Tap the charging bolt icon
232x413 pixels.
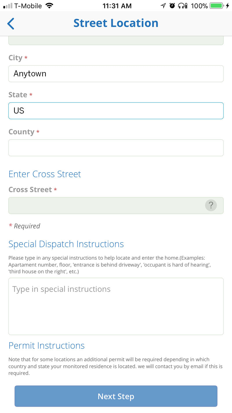(x=227, y=6)
